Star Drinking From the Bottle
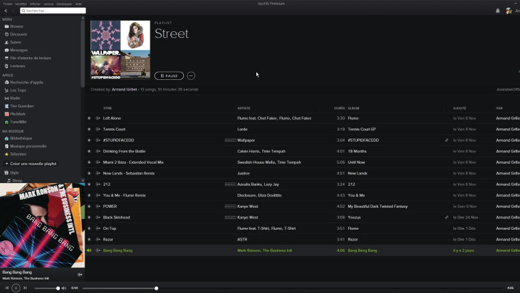Viewport: 520px width, 293px height. click(89, 151)
